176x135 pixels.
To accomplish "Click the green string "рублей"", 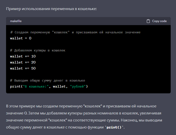I will pyautogui.click(x=78, y=87).
